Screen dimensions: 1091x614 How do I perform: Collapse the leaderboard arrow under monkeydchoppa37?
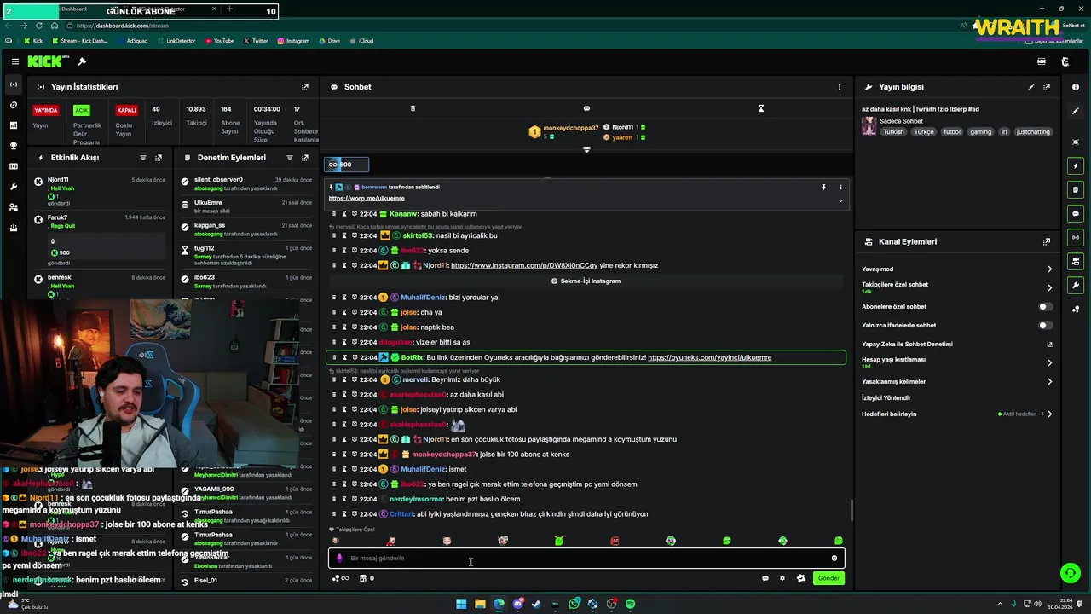[x=586, y=149]
